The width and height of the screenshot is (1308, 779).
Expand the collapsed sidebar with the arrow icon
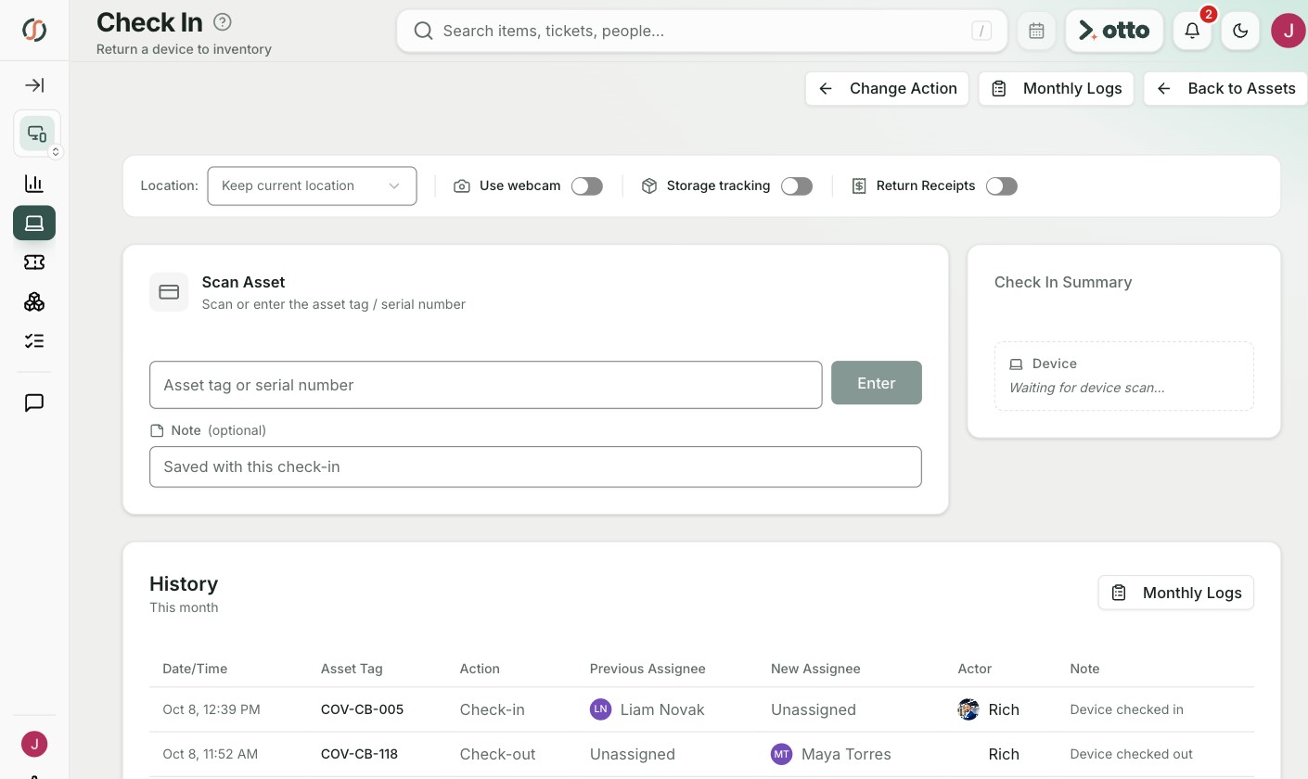34,85
